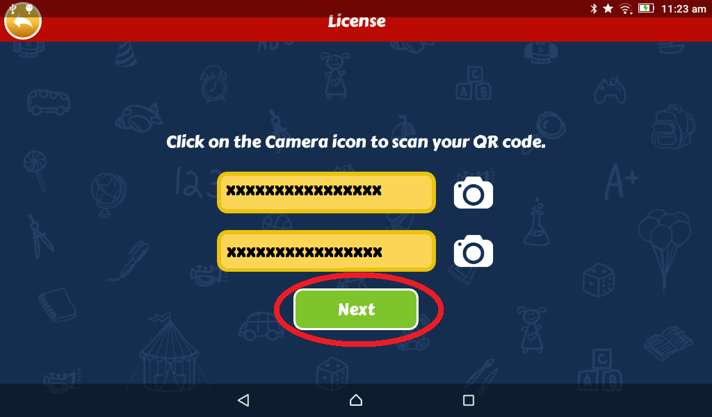Tap the battery charging status icon
The image size is (712, 417).
(646, 8)
